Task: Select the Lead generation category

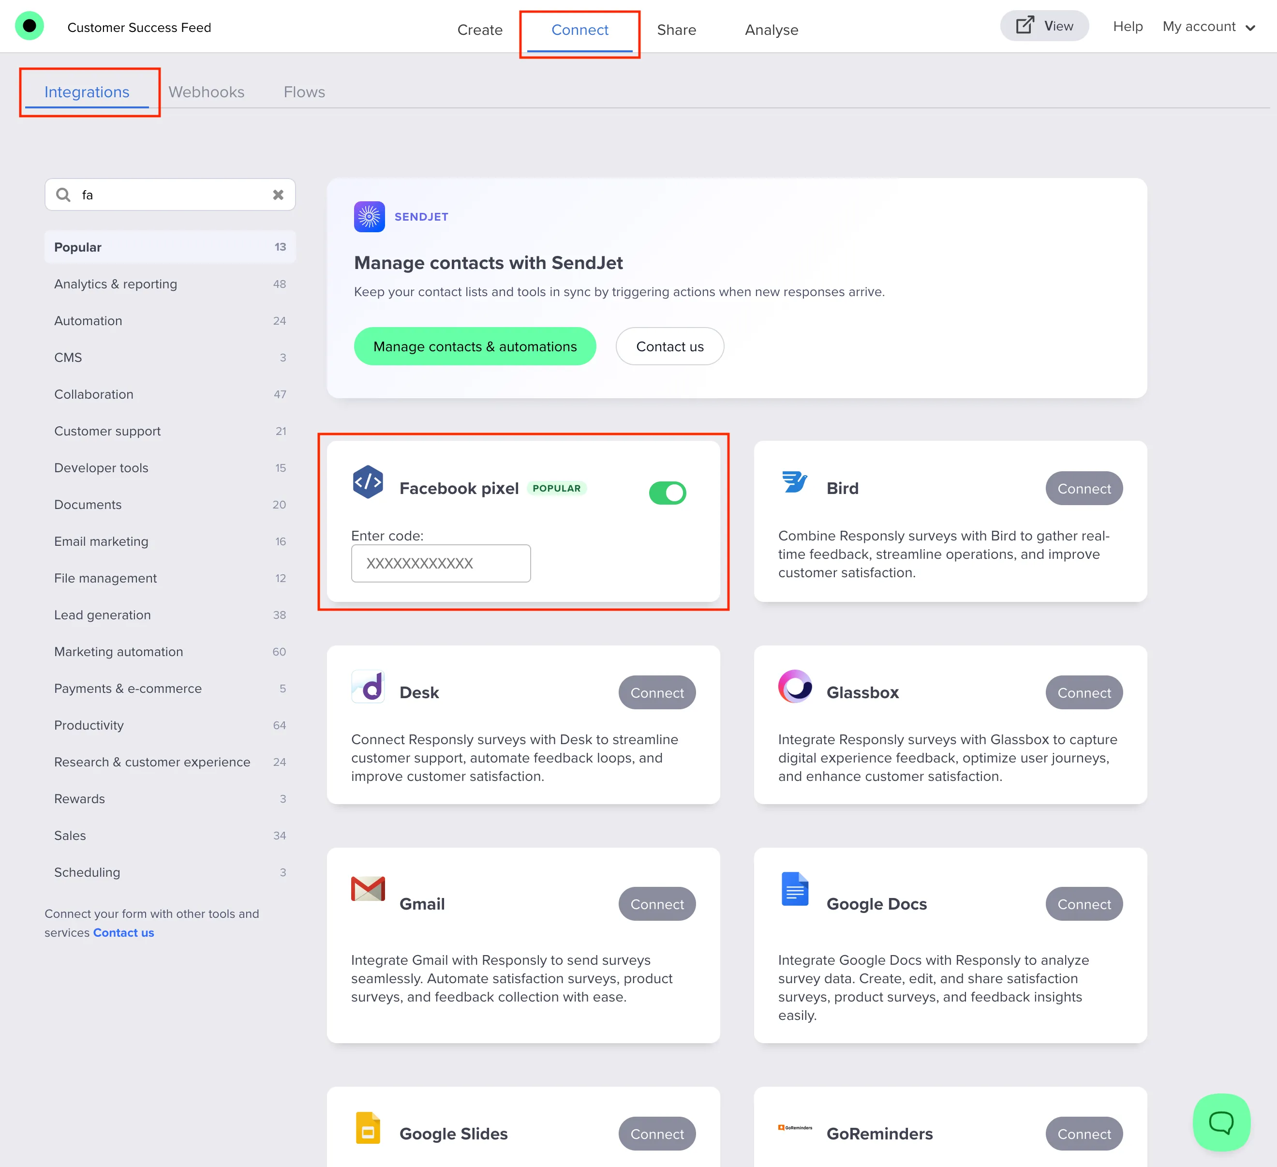Action: pos(170,614)
